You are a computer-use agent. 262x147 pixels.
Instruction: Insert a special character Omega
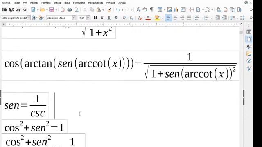click(x=208, y=10)
